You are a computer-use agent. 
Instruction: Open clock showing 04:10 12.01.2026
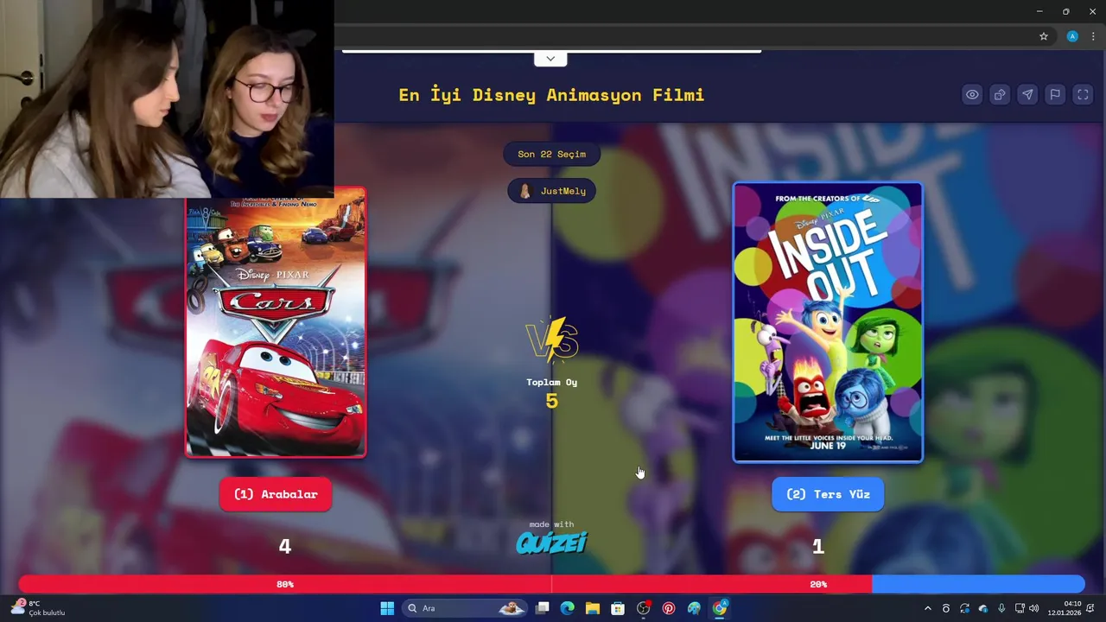(1064, 608)
